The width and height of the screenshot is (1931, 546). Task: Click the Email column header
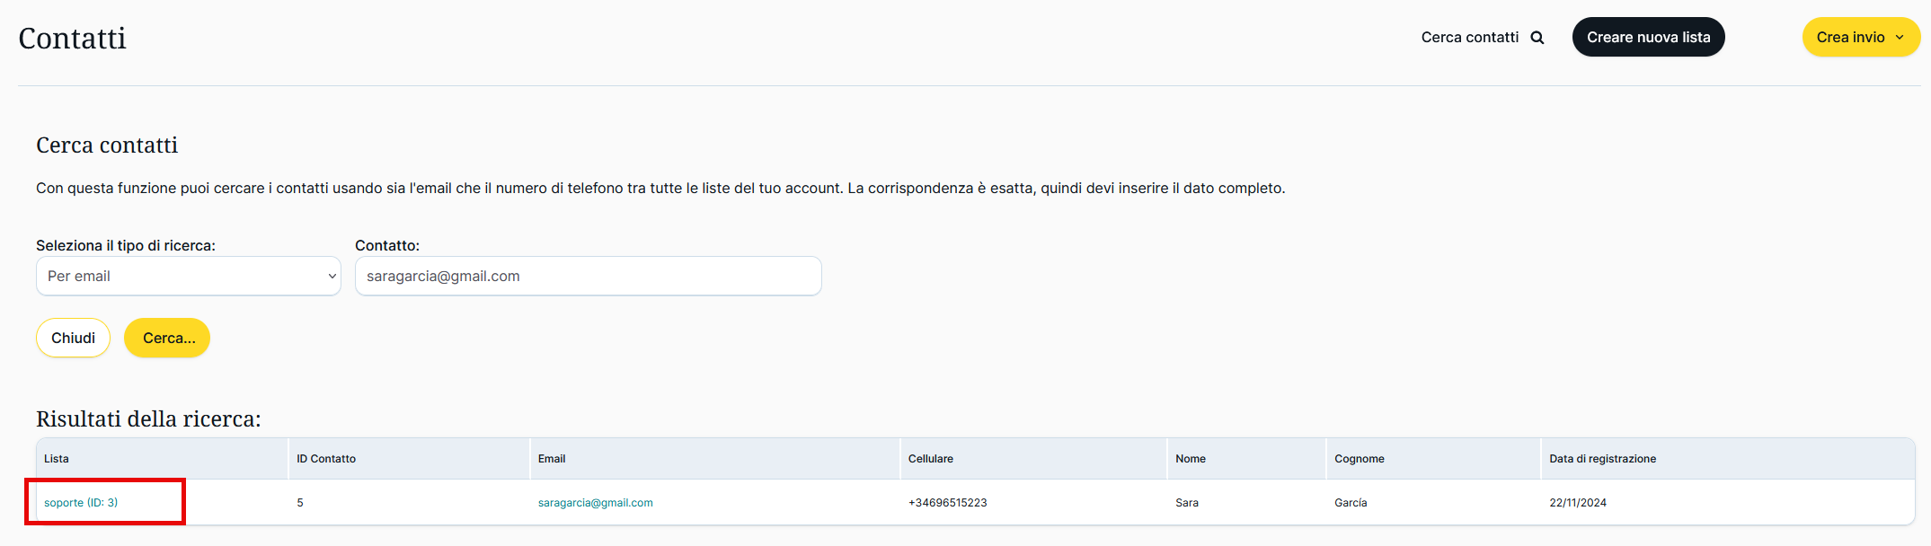click(552, 459)
